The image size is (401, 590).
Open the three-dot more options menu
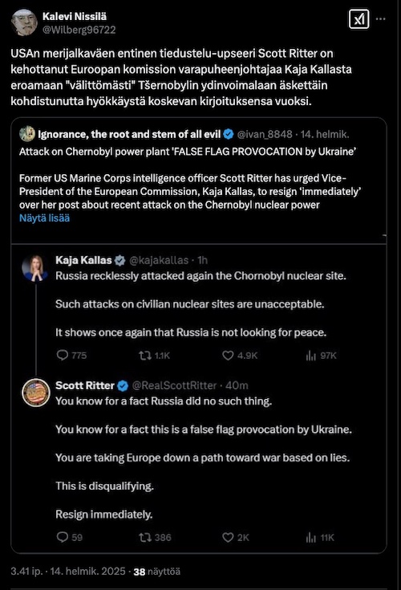point(380,19)
